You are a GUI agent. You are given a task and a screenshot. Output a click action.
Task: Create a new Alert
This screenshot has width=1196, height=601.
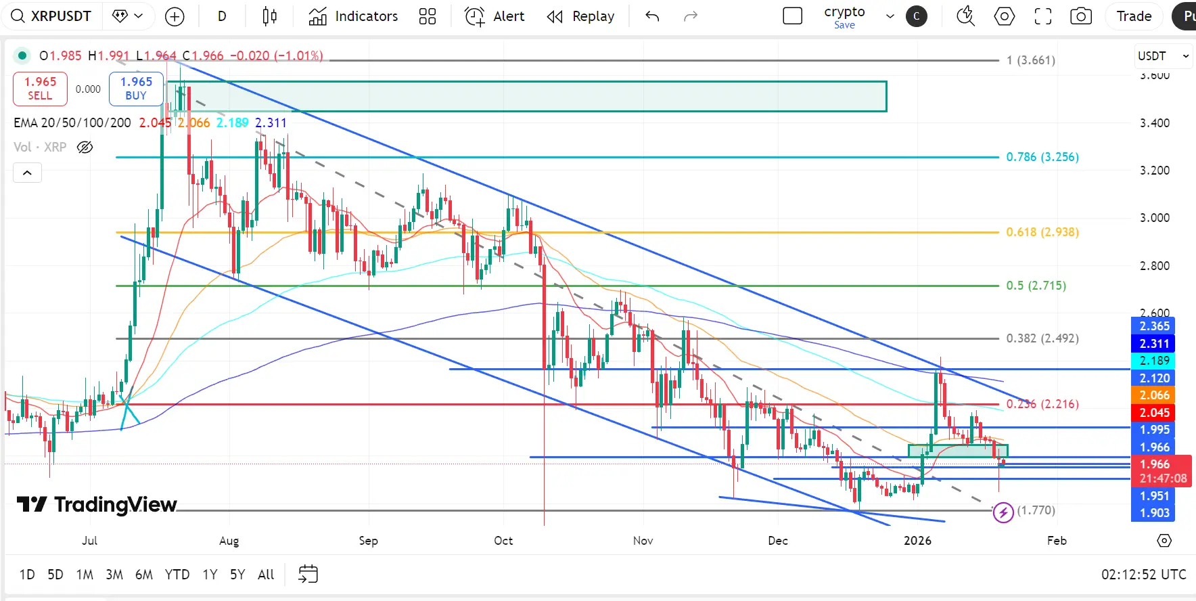click(x=495, y=16)
